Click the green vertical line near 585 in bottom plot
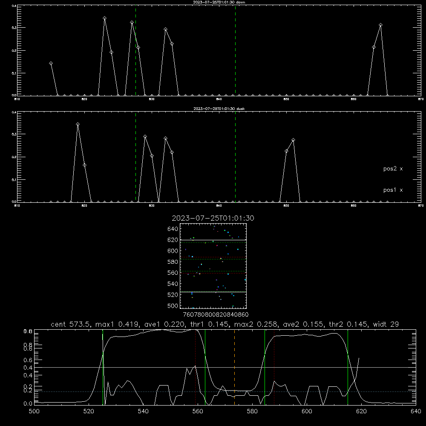 click(x=265, y=367)
